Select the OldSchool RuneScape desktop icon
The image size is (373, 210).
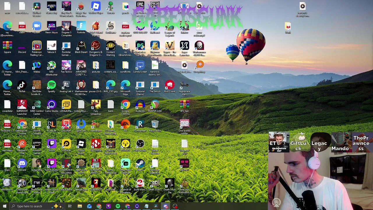(x=22, y=186)
